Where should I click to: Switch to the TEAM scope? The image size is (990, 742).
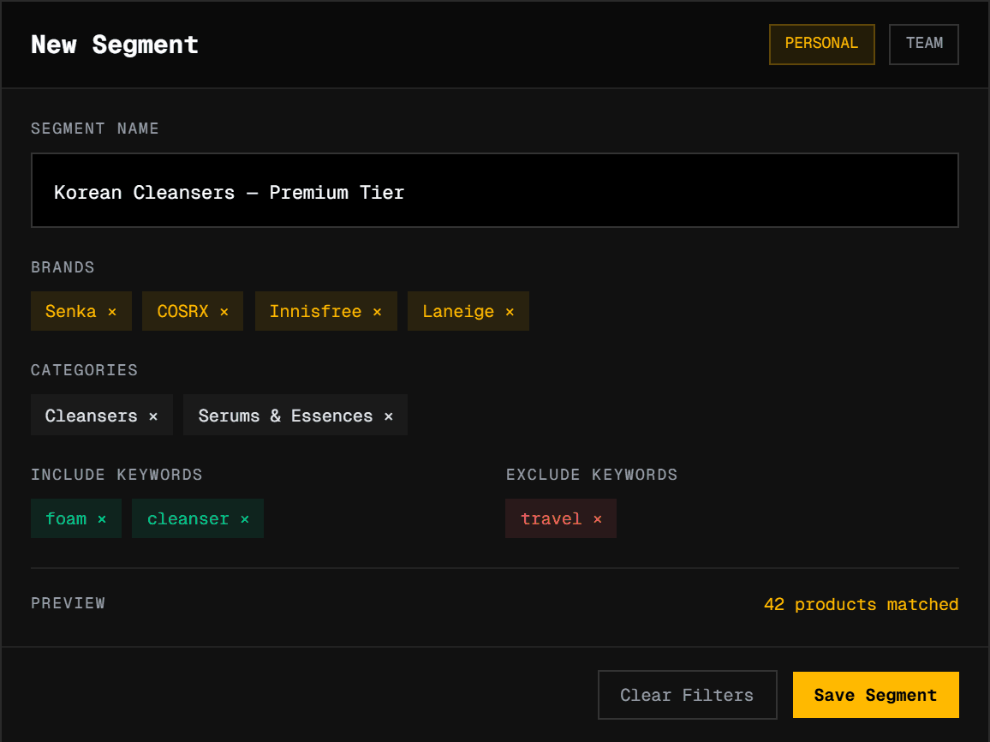tap(924, 45)
